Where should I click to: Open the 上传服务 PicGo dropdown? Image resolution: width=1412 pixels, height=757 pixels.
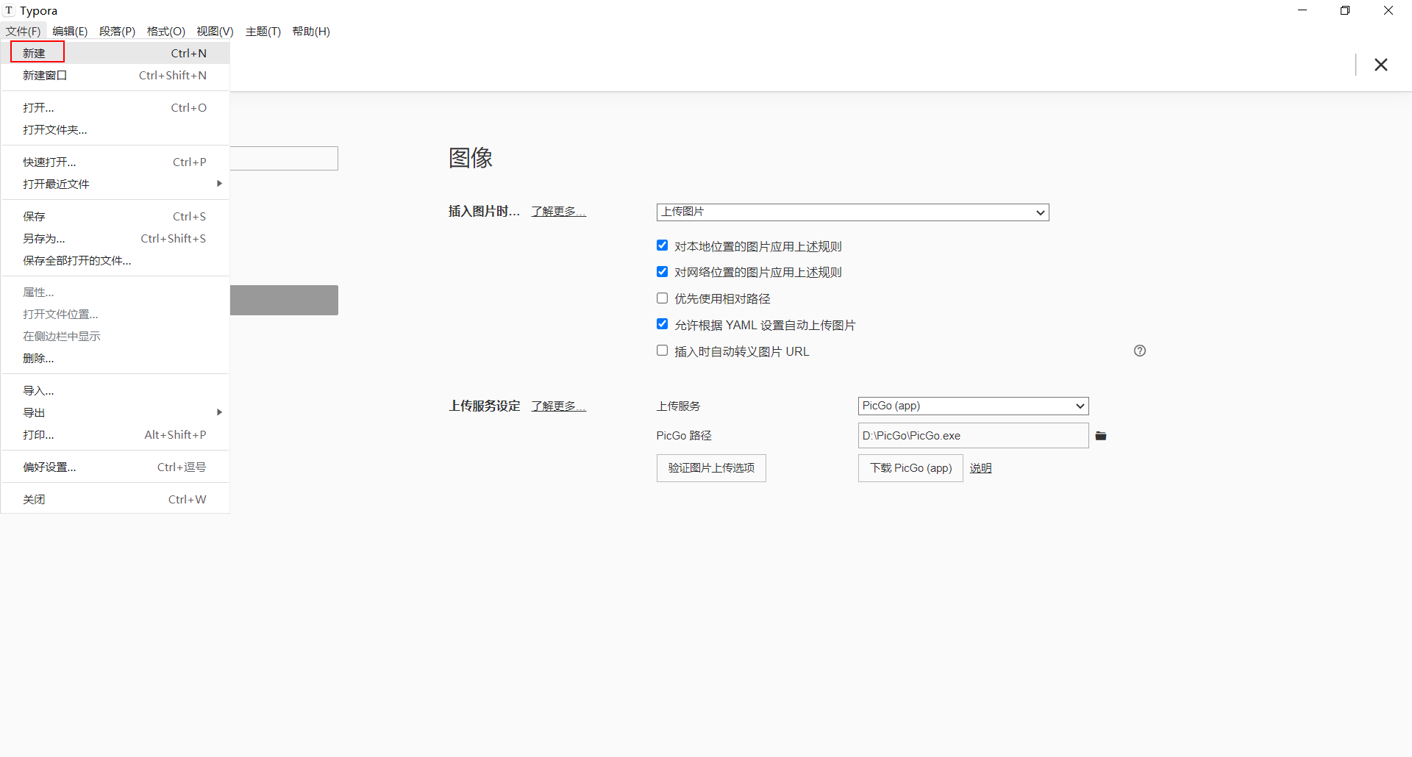[973, 406]
